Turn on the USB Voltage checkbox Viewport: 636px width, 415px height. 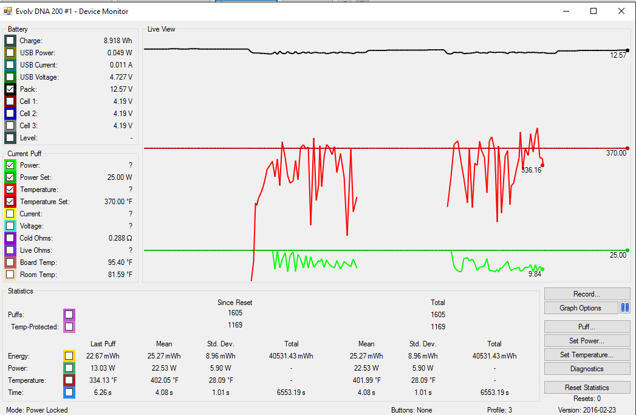pyautogui.click(x=10, y=77)
